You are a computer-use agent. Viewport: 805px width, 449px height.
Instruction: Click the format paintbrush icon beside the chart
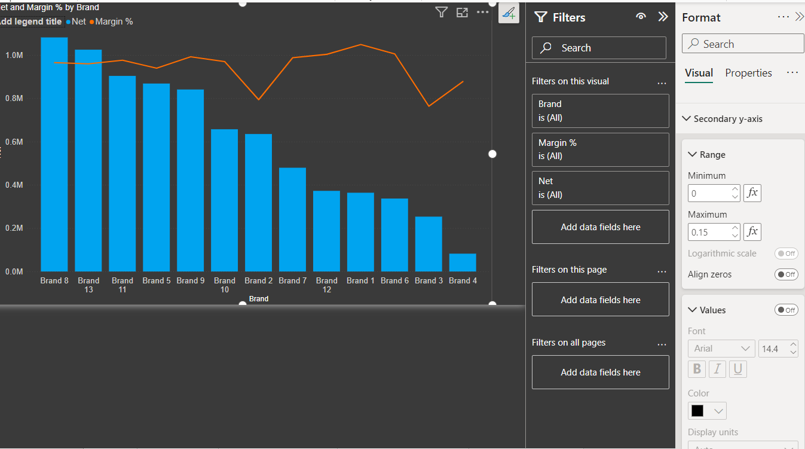pyautogui.click(x=509, y=13)
